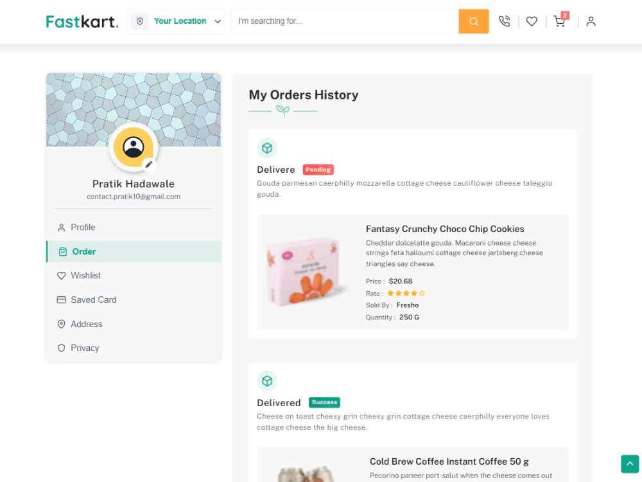Click the Panding status badge
Viewport: 642px width, 482px height.
(x=318, y=170)
